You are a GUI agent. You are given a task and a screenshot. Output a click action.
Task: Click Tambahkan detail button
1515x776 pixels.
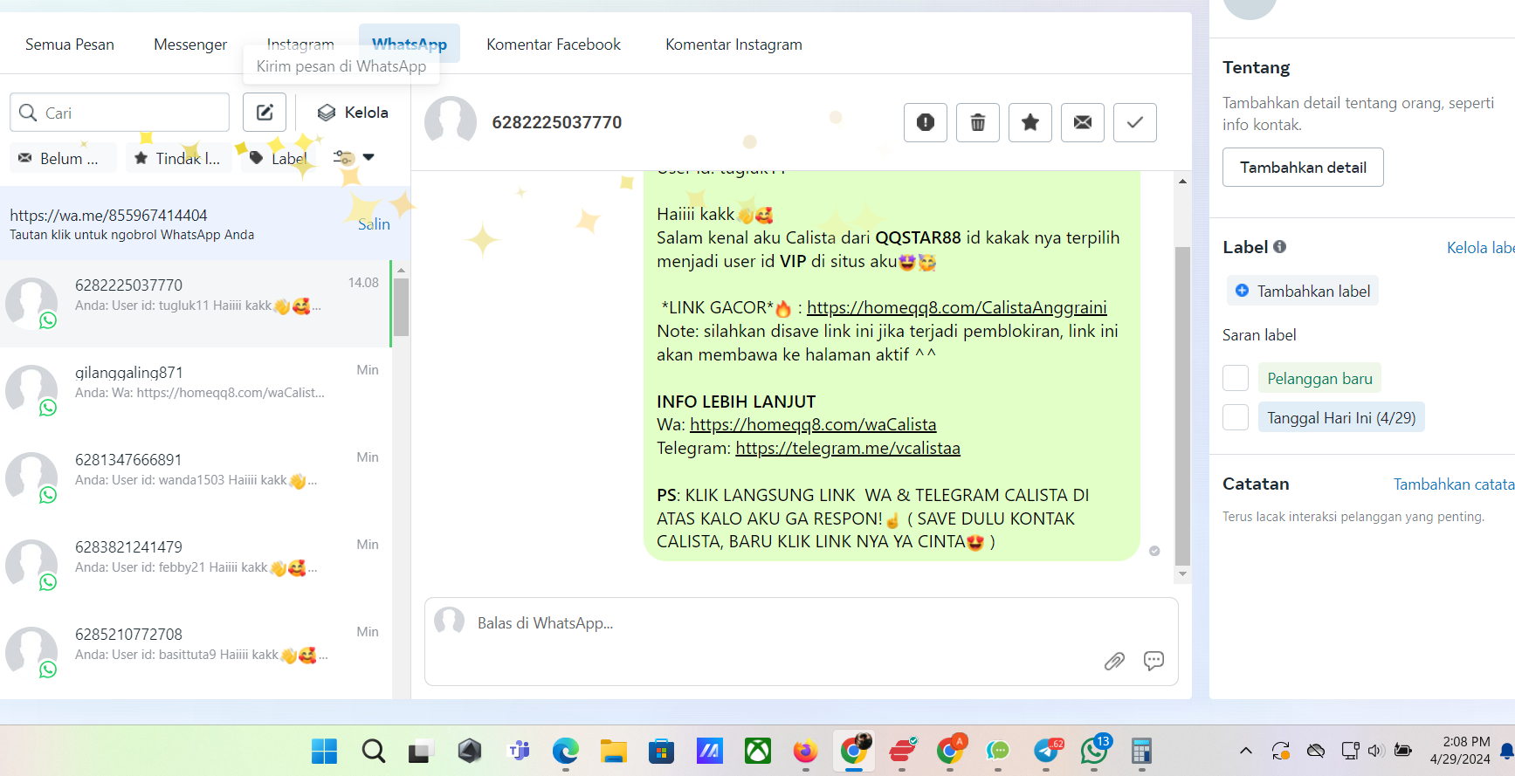point(1303,168)
